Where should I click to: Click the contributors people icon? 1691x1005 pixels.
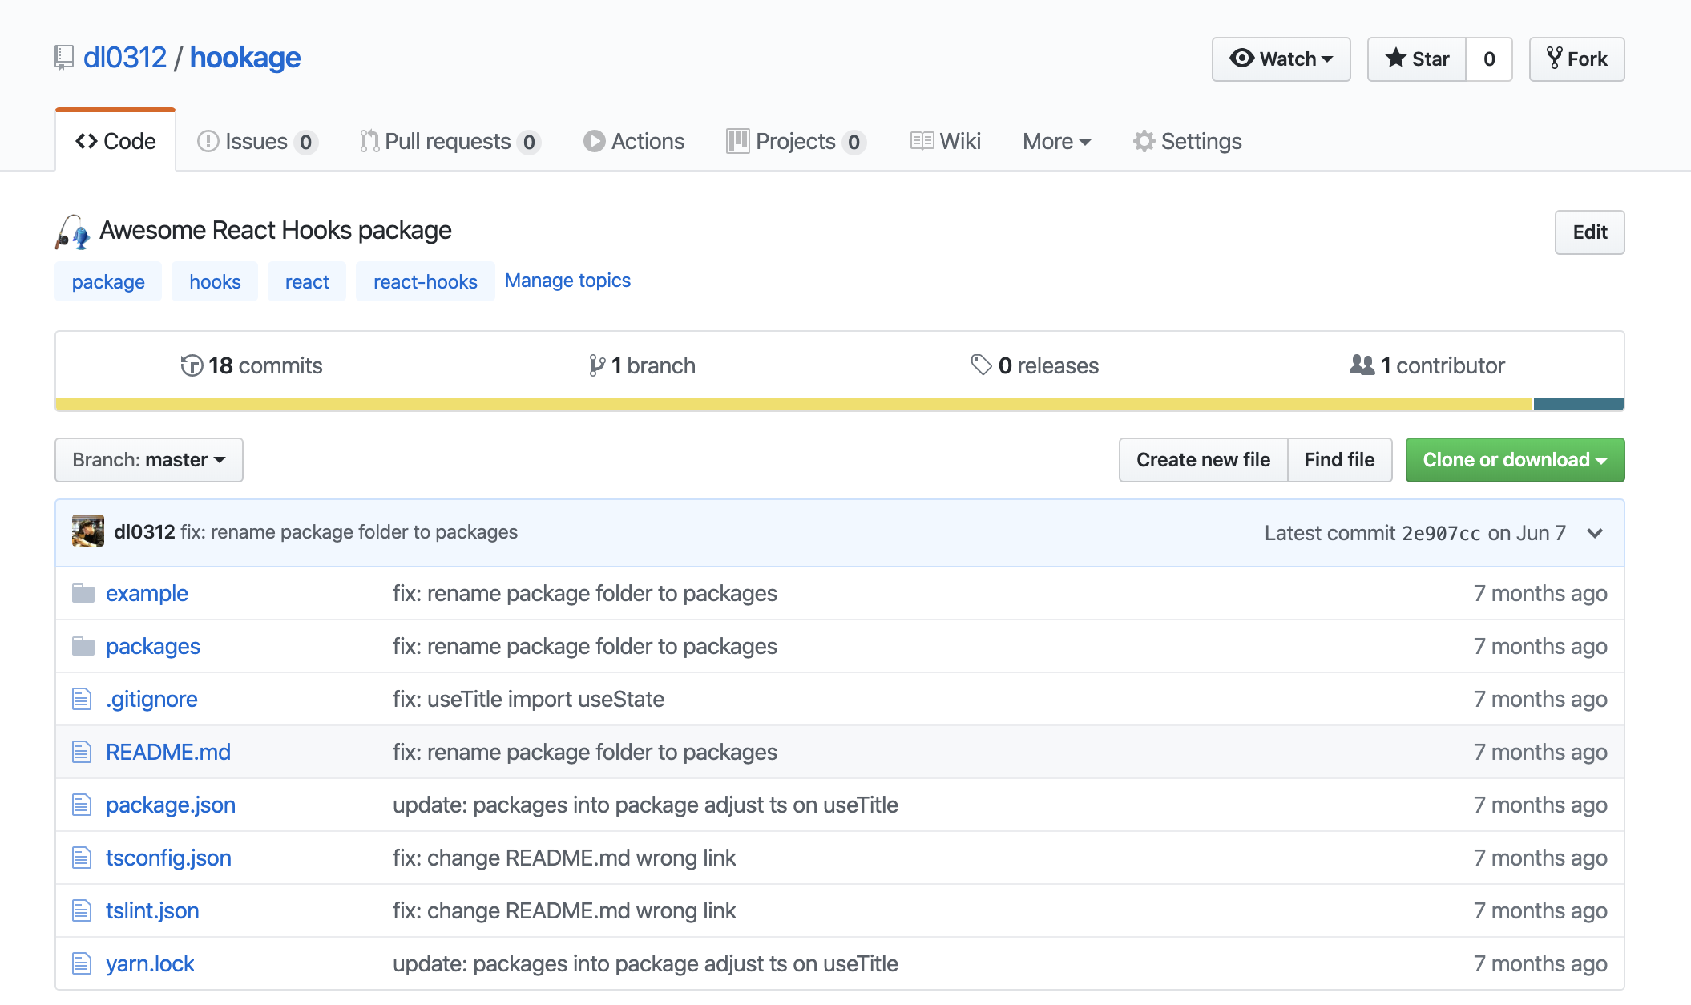coord(1362,365)
